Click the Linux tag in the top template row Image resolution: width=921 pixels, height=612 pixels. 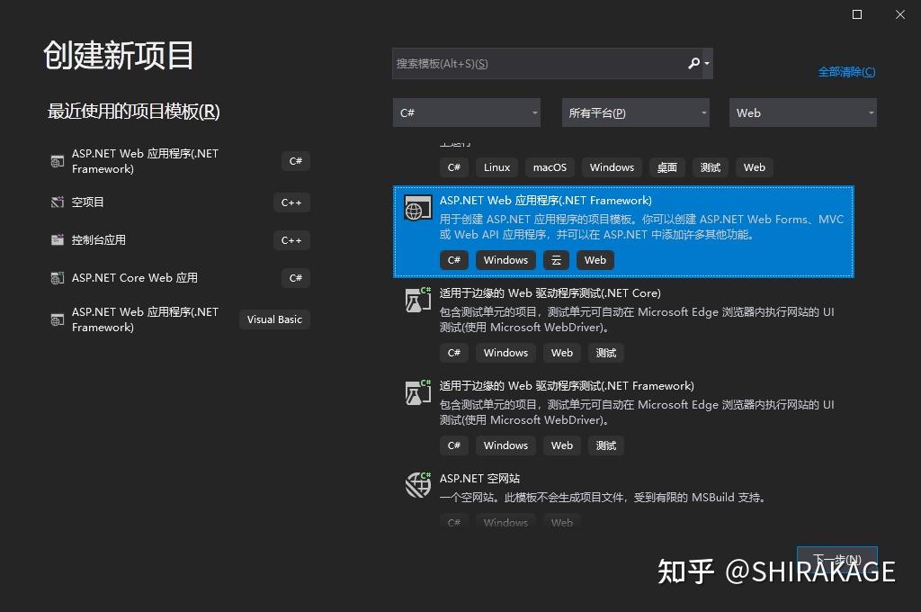pyautogui.click(x=496, y=167)
